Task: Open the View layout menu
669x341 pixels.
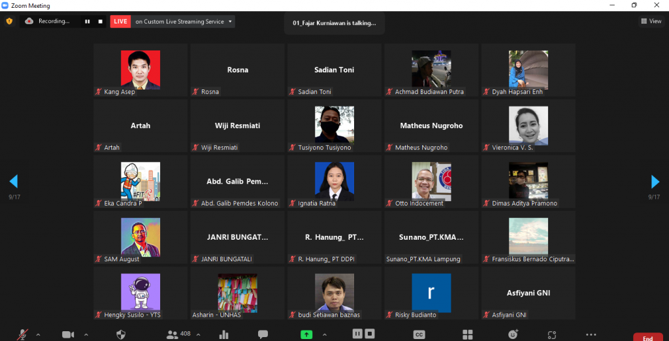Action: (x=651, y=21)
